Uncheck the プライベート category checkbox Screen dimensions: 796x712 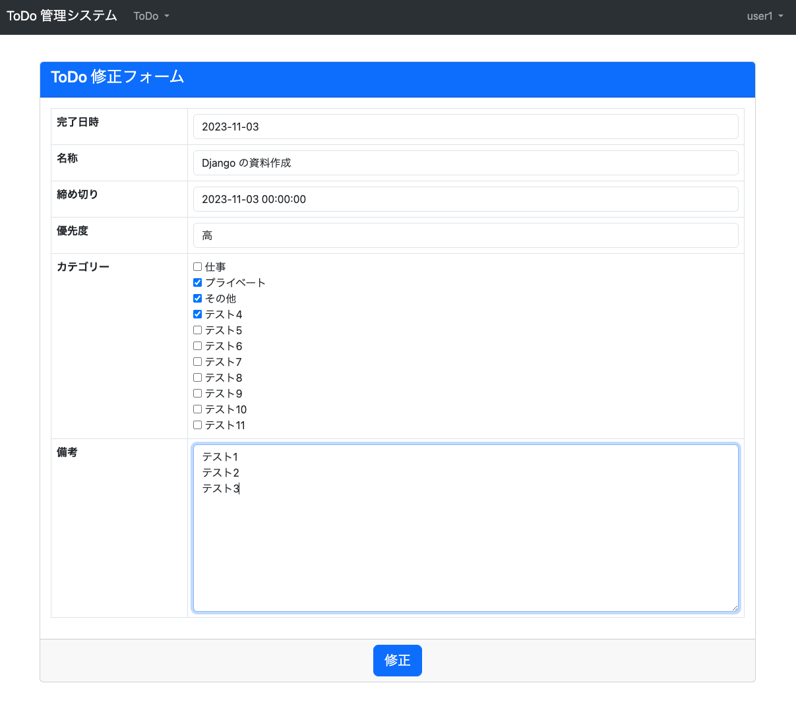(x=197, y=283)
